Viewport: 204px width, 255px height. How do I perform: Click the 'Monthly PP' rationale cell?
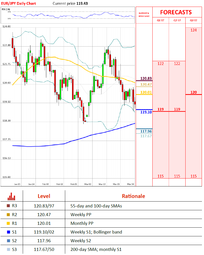point(82,223)
